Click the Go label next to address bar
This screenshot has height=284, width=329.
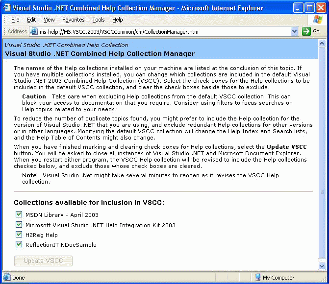click(x=316, y=31)
